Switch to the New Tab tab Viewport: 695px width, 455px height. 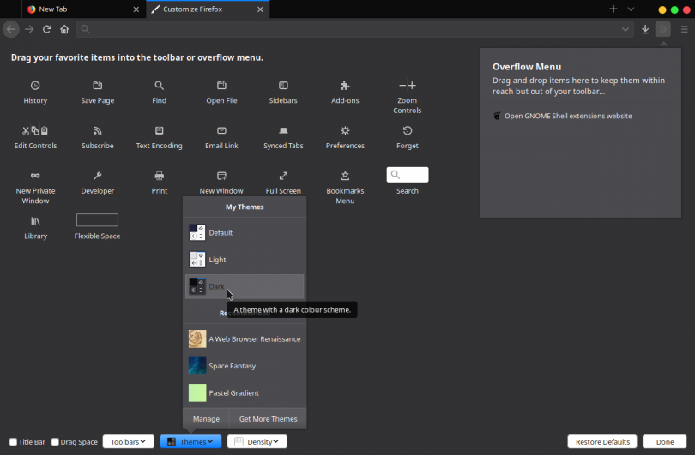point(84,9)
